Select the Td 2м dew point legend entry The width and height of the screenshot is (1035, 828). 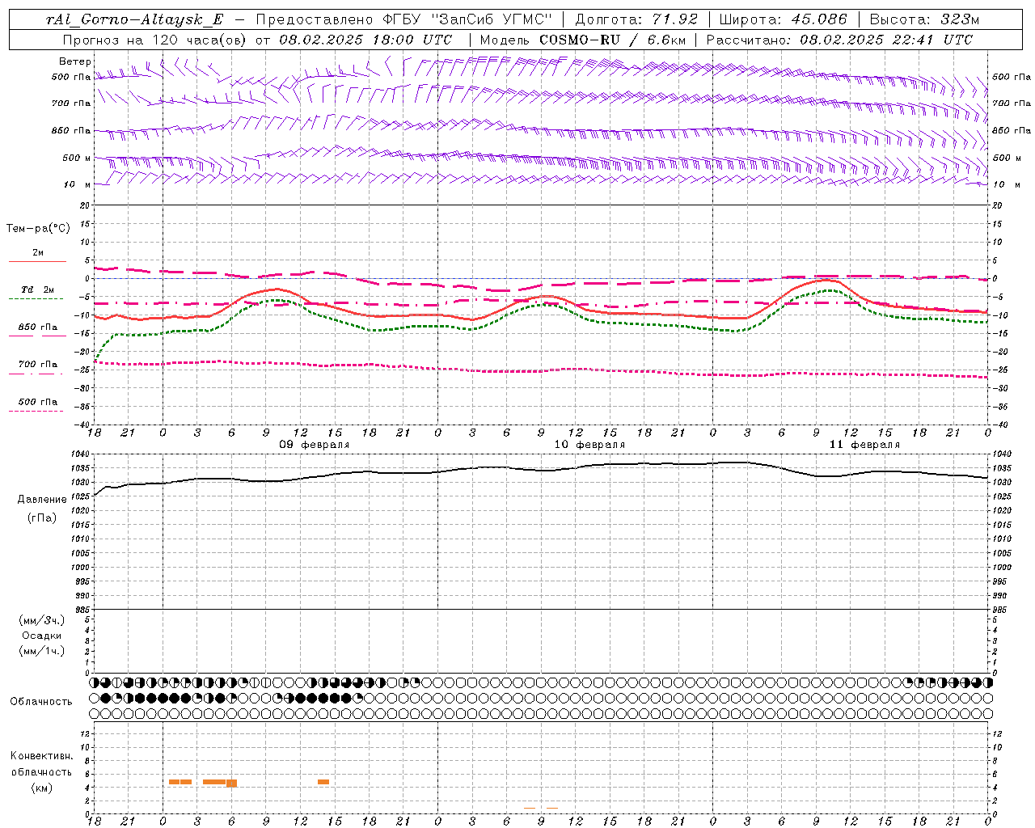(x=38, y=289)
